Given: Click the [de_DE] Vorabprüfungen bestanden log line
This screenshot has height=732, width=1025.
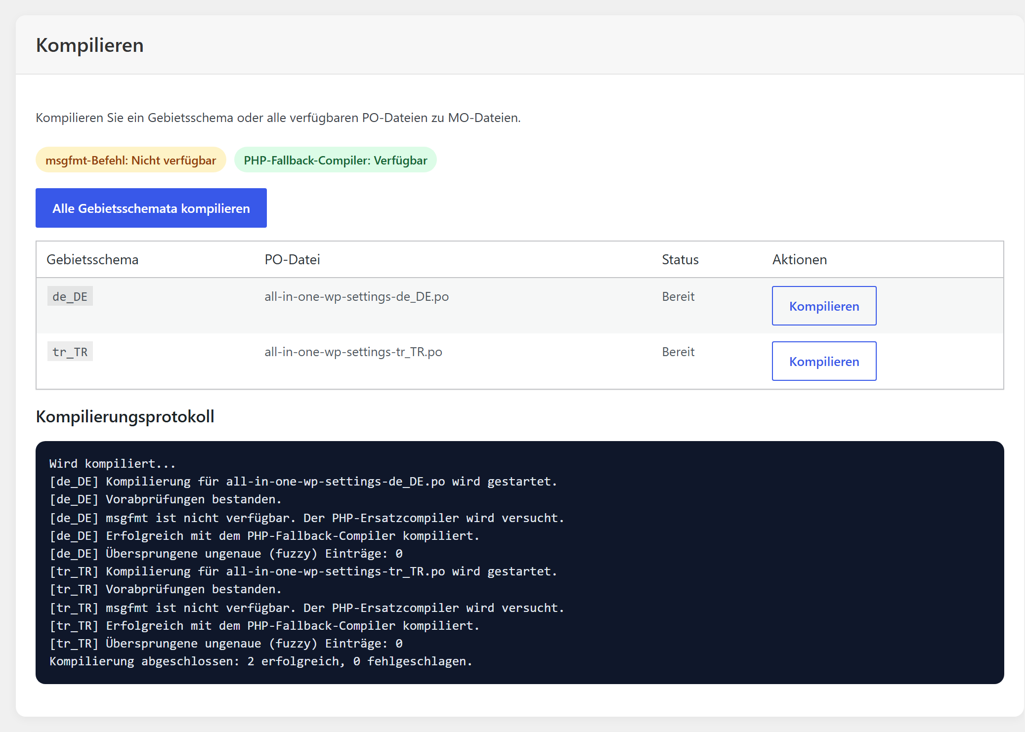Looking at the screenshot, I should click(166, 499).
